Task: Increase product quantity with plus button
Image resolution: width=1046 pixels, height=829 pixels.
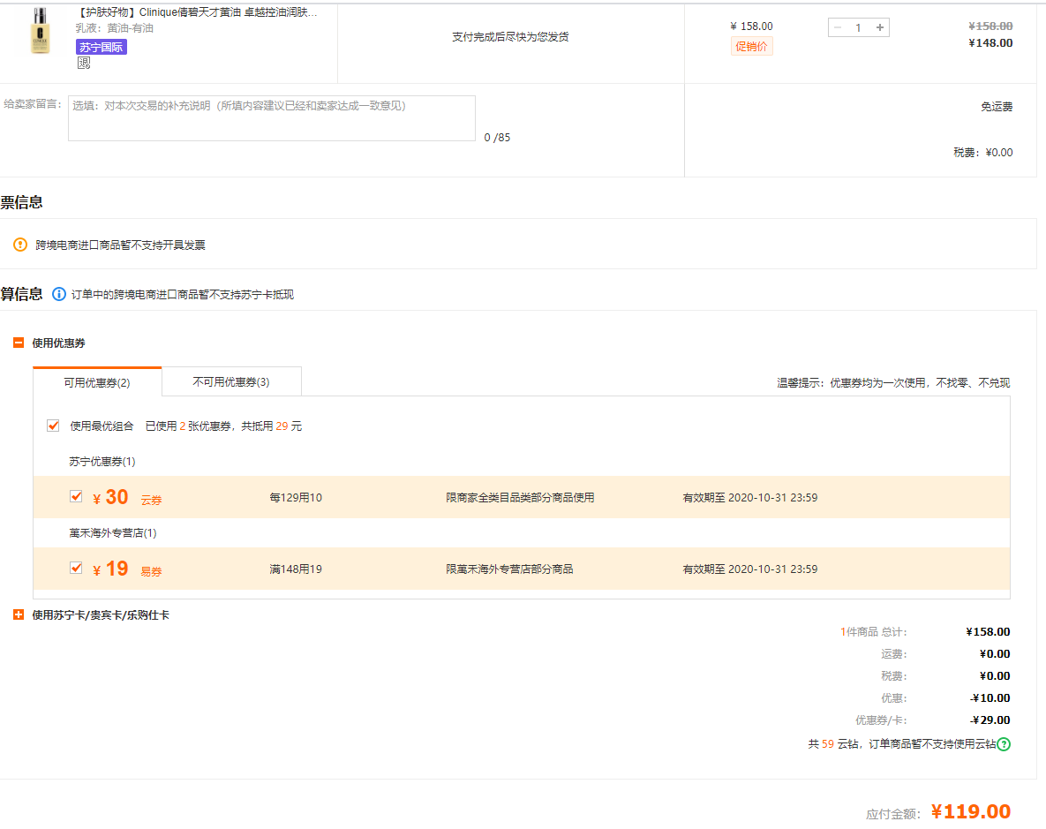Action: 880,27
